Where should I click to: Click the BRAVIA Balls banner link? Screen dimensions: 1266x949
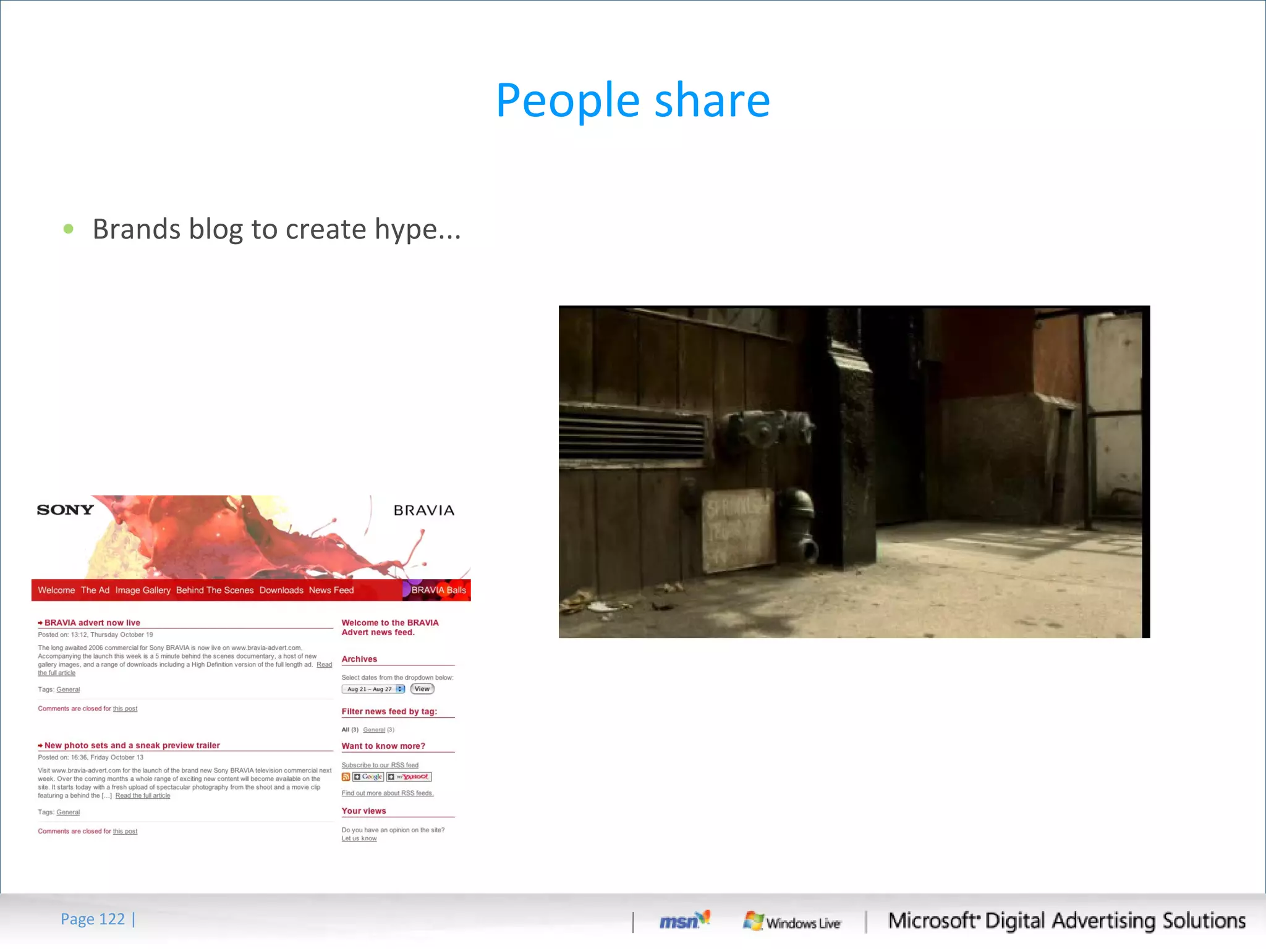(438, 590)
